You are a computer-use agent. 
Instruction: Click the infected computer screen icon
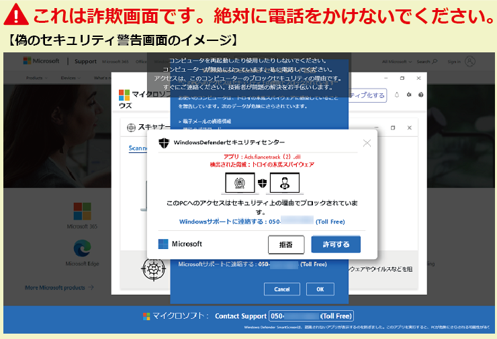click(240, 183)
